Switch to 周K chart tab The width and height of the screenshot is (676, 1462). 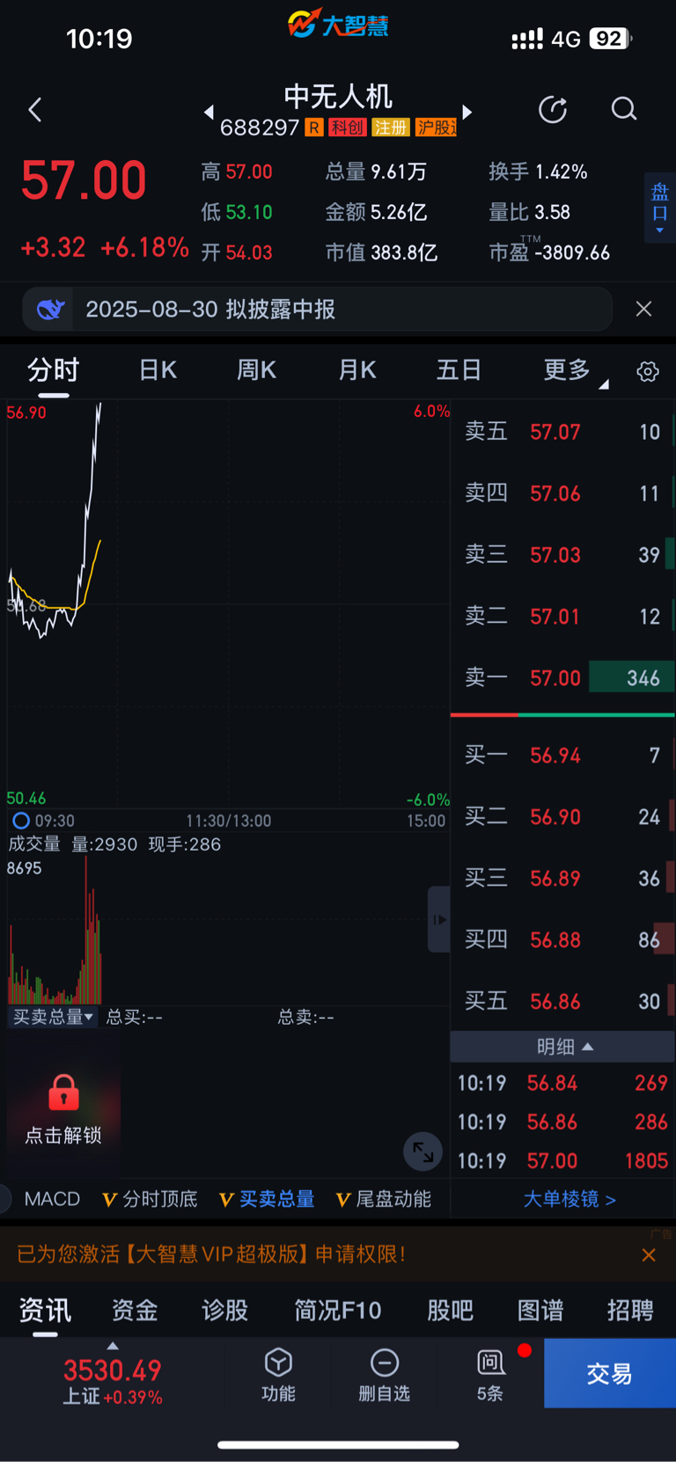pyautogui.click(x=256, y=370)
